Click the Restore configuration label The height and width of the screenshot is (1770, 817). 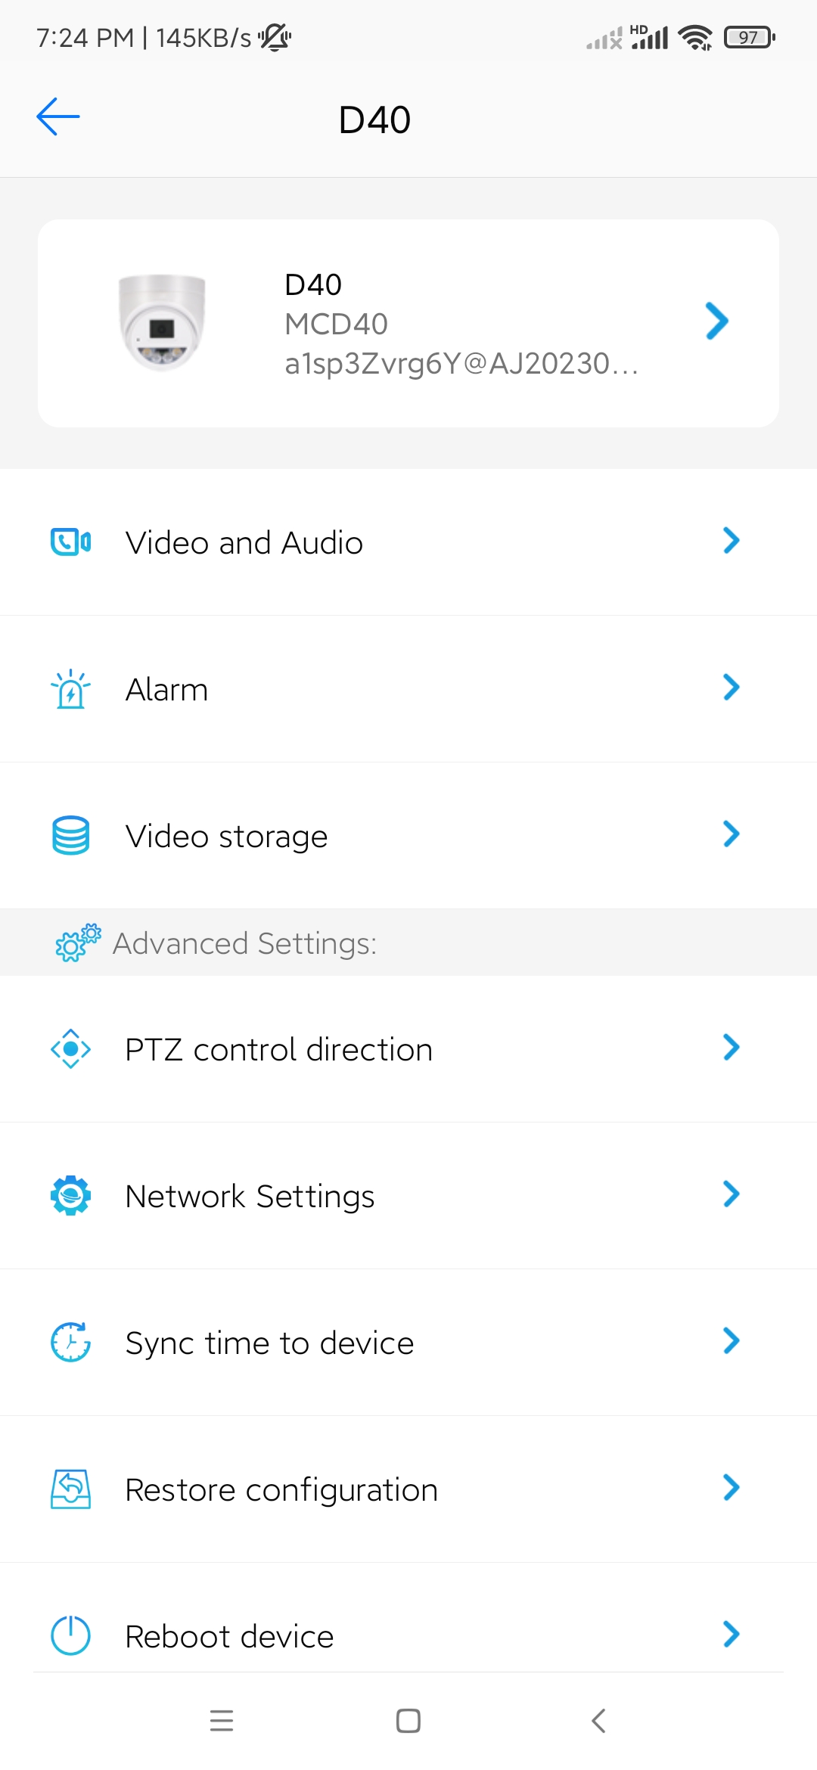[x=281, y=1490]
